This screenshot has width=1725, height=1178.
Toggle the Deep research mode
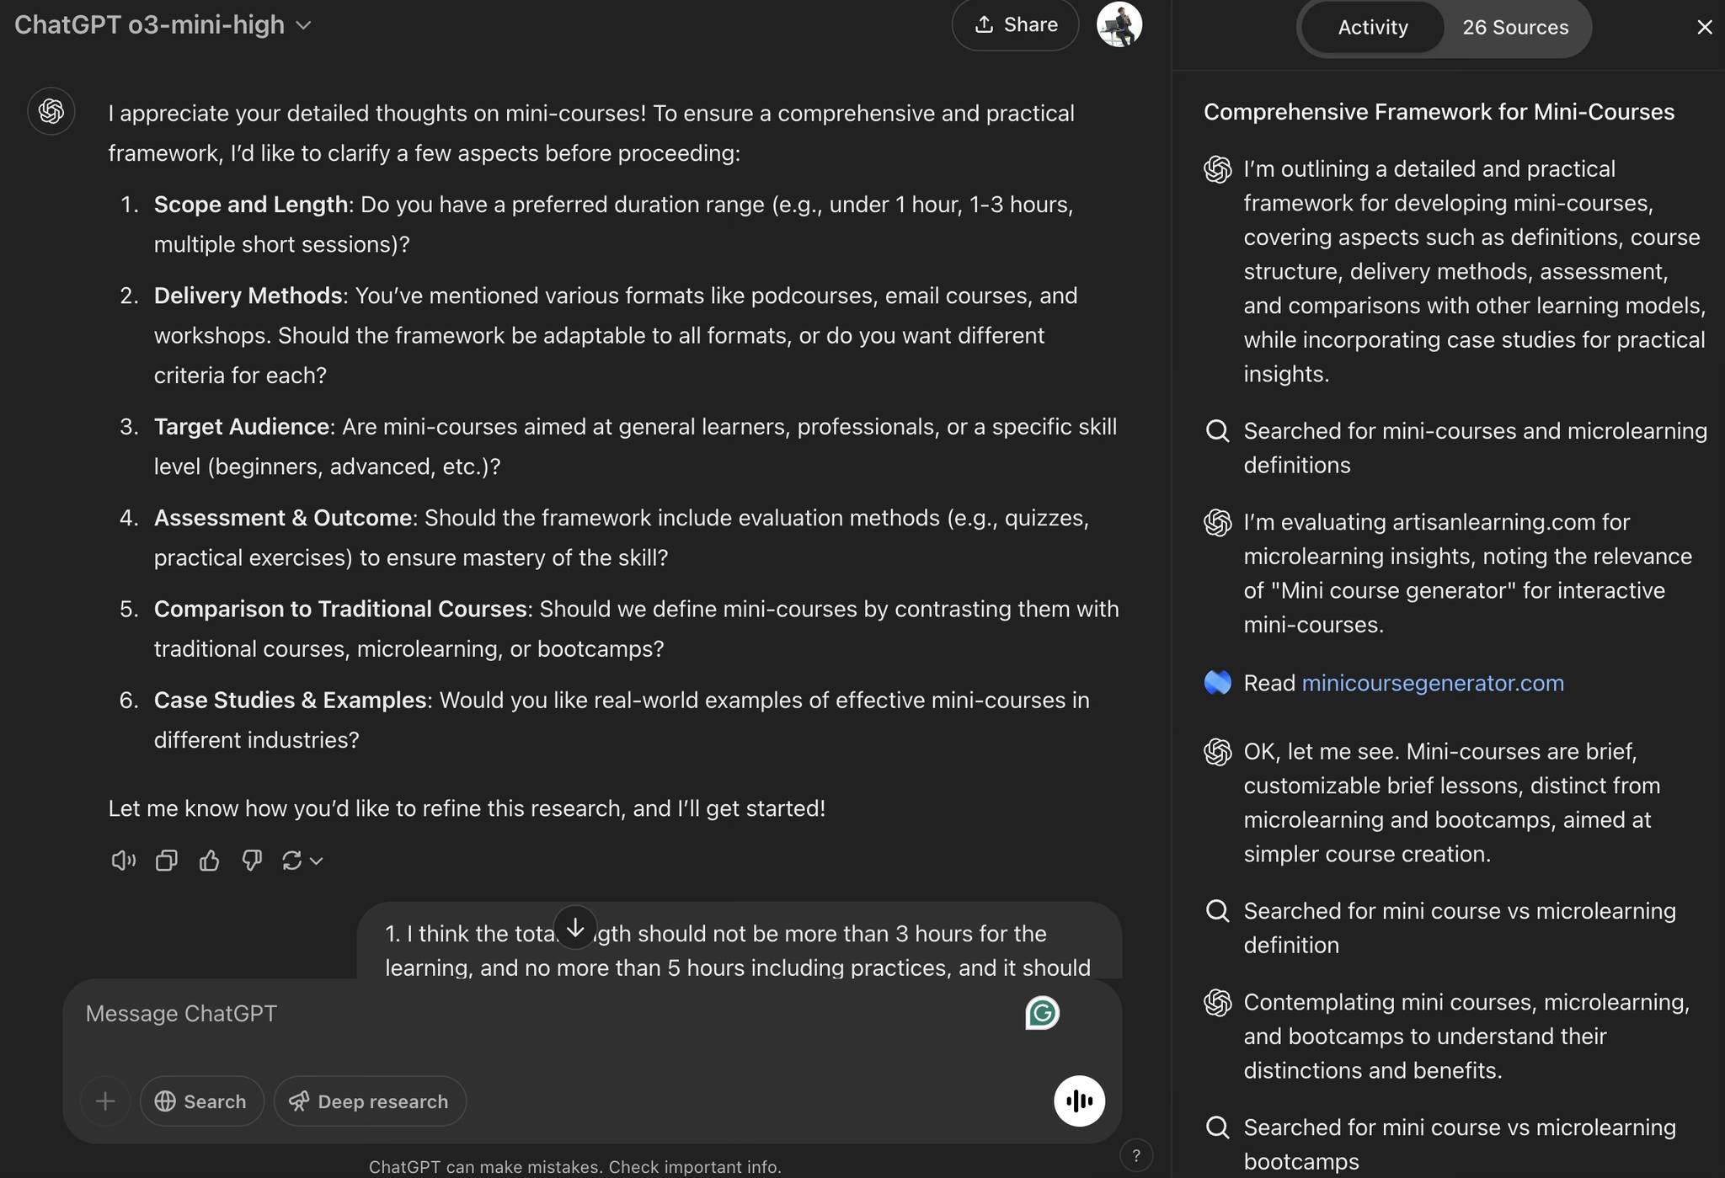click(368, 1101)
